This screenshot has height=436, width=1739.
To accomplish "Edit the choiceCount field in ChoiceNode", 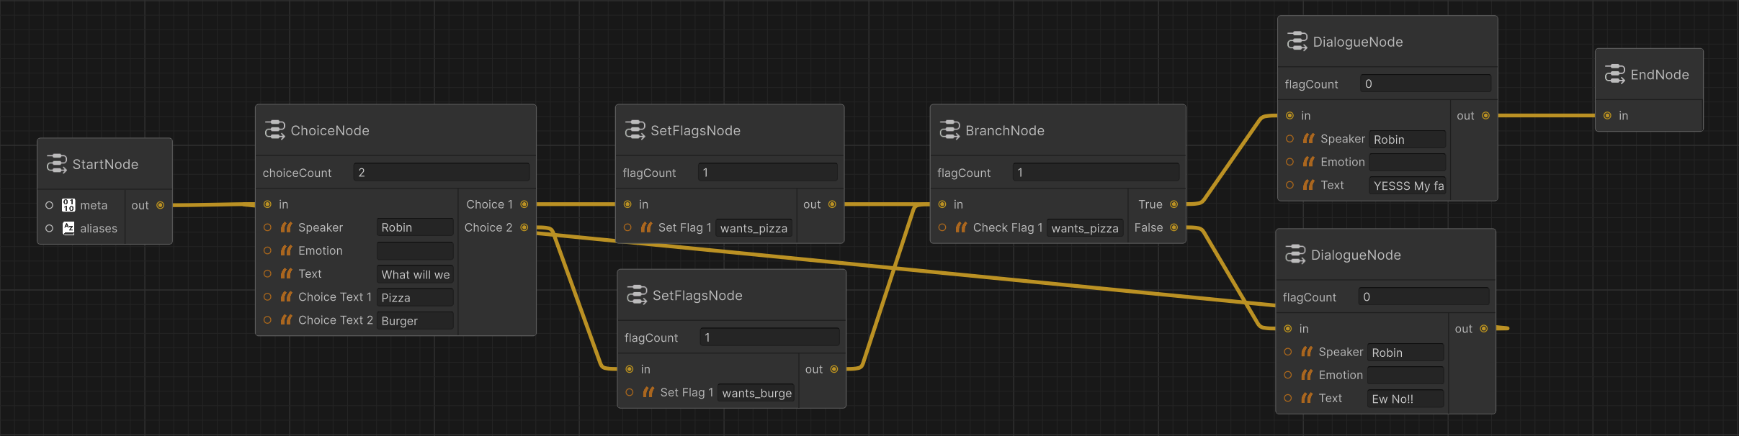I will (x=442, y=172).
